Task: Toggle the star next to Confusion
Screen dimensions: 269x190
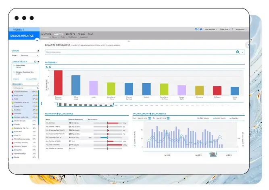Action: point(37,113)
